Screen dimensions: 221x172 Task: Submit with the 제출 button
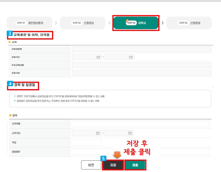tap(135, 165)
